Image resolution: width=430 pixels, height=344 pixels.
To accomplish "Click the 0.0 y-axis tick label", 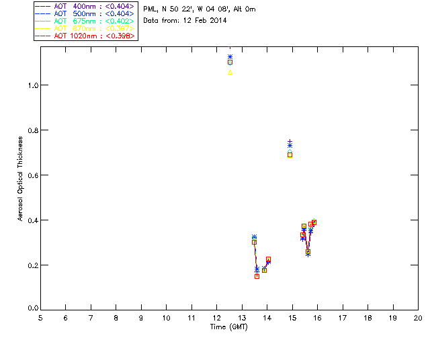I will (33, 308).
